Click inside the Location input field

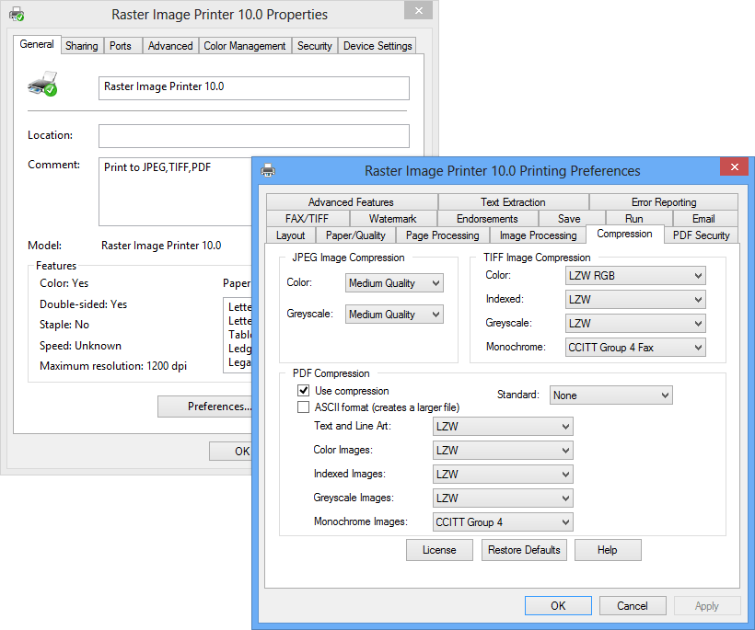[x=253, y=135]
